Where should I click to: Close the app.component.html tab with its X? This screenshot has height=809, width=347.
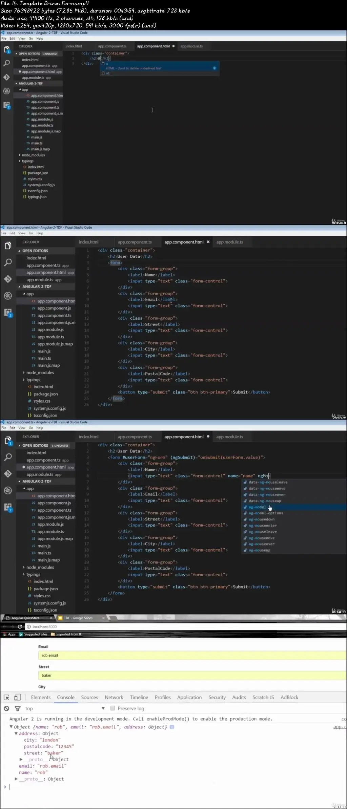tap(208, 242)
